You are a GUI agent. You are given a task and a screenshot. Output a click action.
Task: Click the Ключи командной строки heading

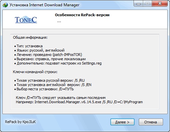pos(35,72)
